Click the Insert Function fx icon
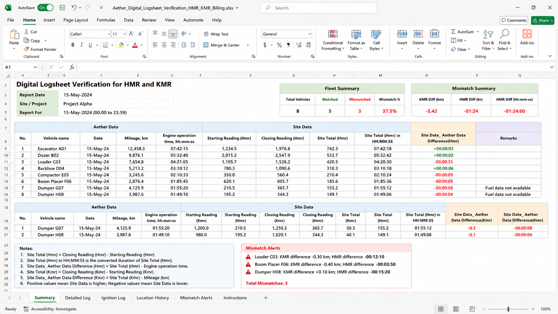Viewport: 558px width, 314px height. [x=72, y=67]
